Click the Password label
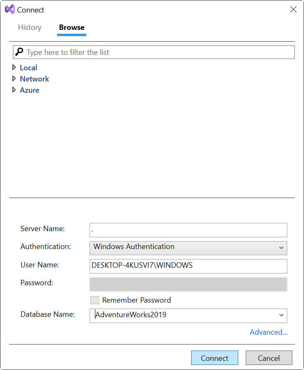304x370 pixels. [37, 283]
